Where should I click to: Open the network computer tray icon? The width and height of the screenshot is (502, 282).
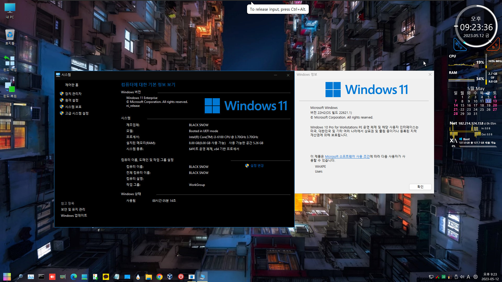pos(431,277)
